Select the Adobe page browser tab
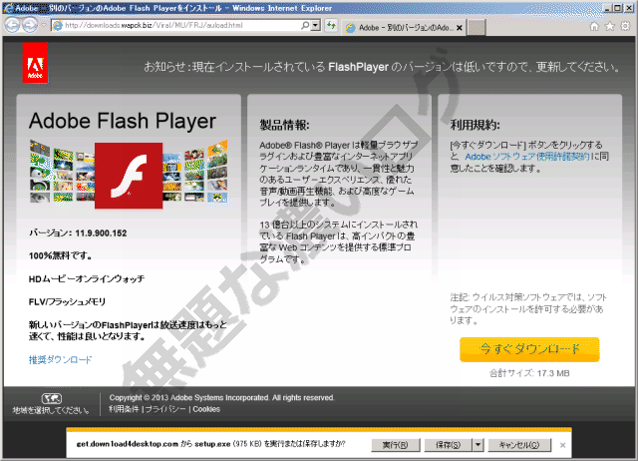 [x=404, y=28]
